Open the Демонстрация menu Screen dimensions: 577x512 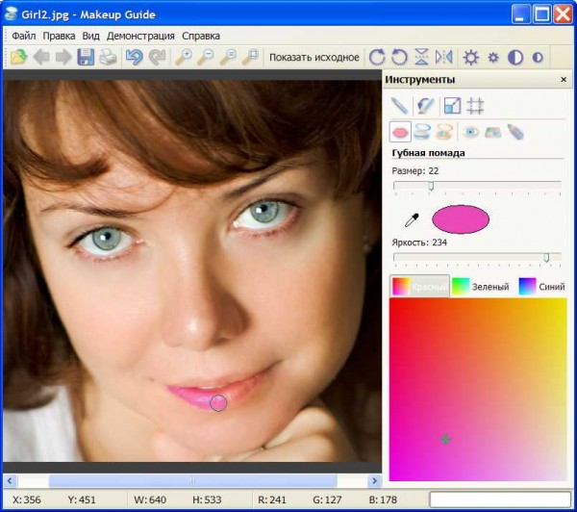(140, 36)
